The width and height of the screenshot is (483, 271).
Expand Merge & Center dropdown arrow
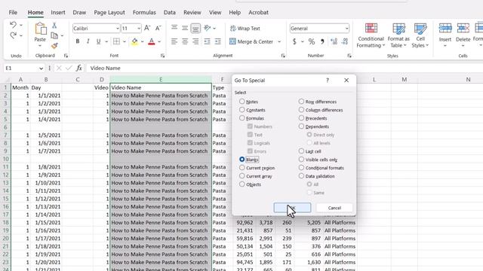pyautogui.click(x=279, y=41)
